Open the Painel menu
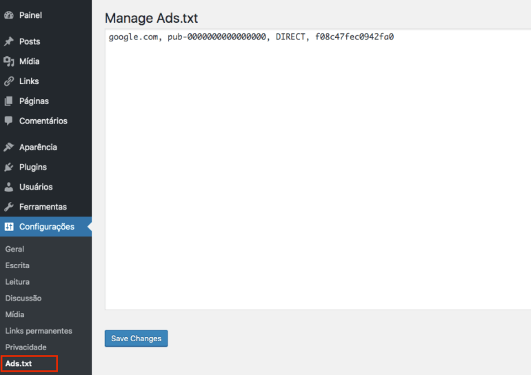The image size is (531, 375). pos(30,15)
